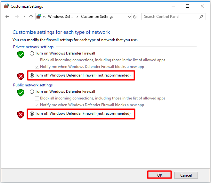Open the address bar history dropdown
Viewport: 211px width, 183px height.
coord(129,17)
